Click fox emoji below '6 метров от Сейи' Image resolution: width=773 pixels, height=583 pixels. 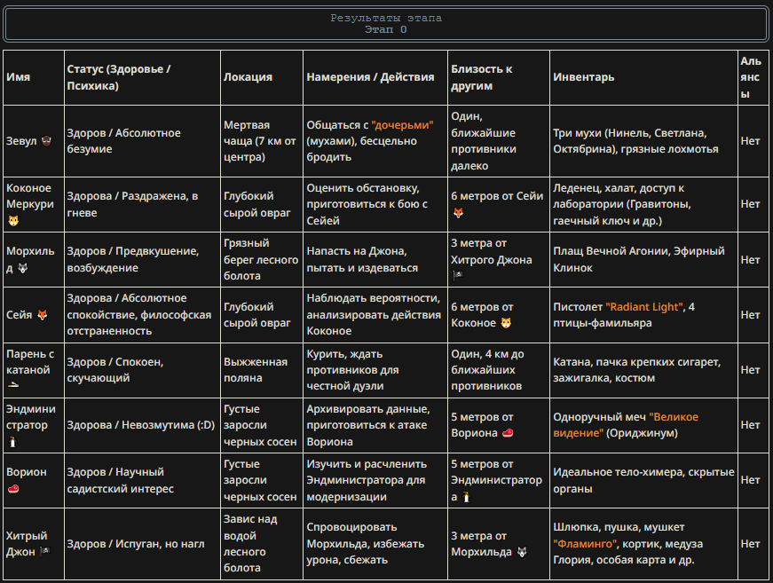coord(458,213)
